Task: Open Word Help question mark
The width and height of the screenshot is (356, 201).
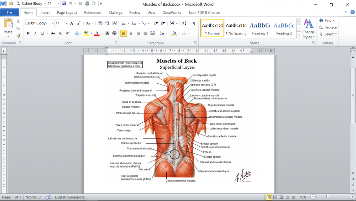Action: [352, 12]
